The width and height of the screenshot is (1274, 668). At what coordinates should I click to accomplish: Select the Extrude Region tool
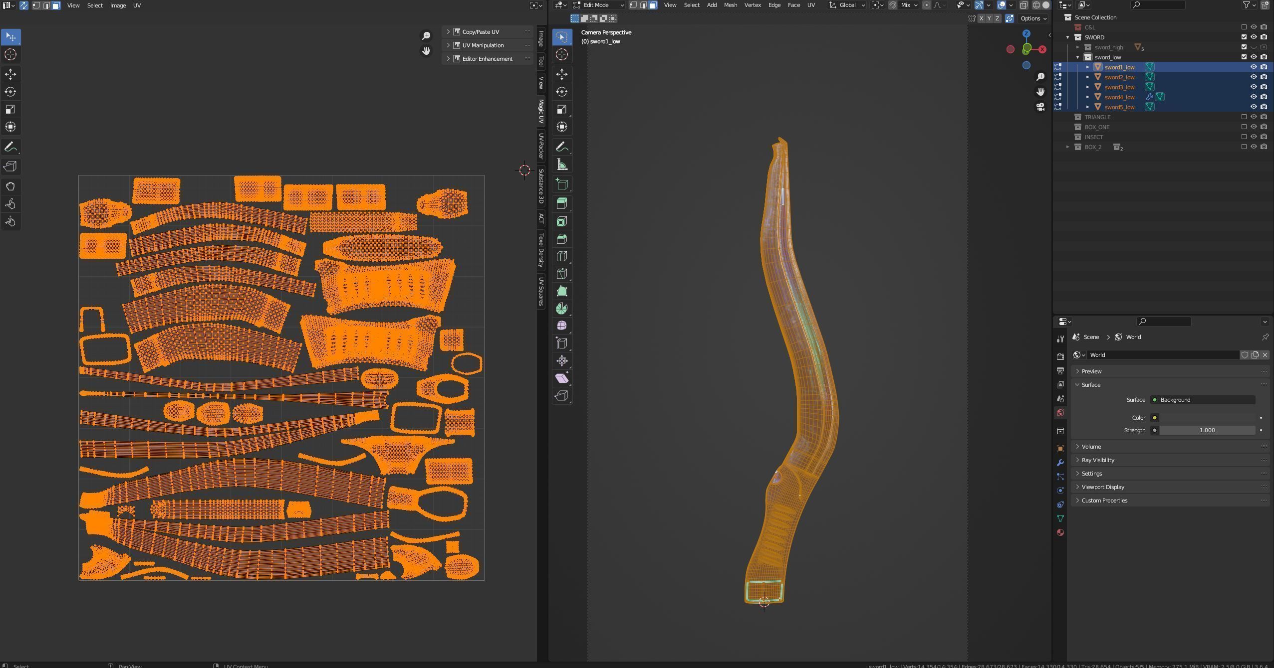pyautogui.click(x=562, y=203)
